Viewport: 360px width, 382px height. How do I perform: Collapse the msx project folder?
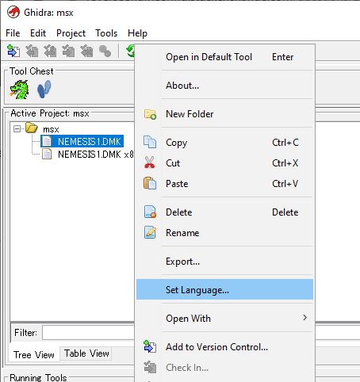(x=17, y=128)
